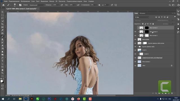Click the background color swatch
The width and height of the screenshot is (180, 101).
point(3,82)
